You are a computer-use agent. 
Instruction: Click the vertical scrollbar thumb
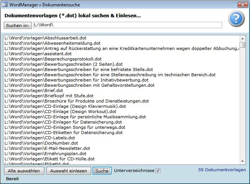(243, 45)
